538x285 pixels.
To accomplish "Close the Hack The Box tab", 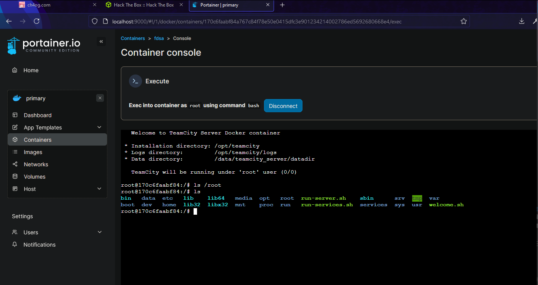I will click(182, 5).
